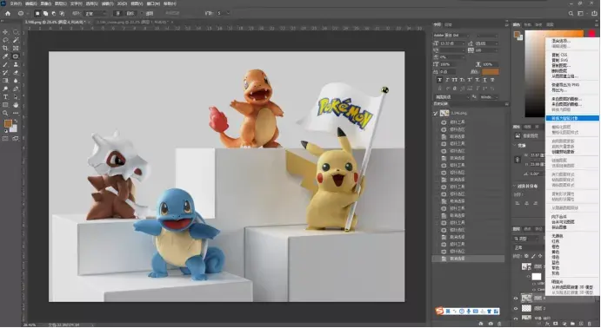Add a layer mask with bottom icon
The image size is (601, 328).
click(555, 324)
